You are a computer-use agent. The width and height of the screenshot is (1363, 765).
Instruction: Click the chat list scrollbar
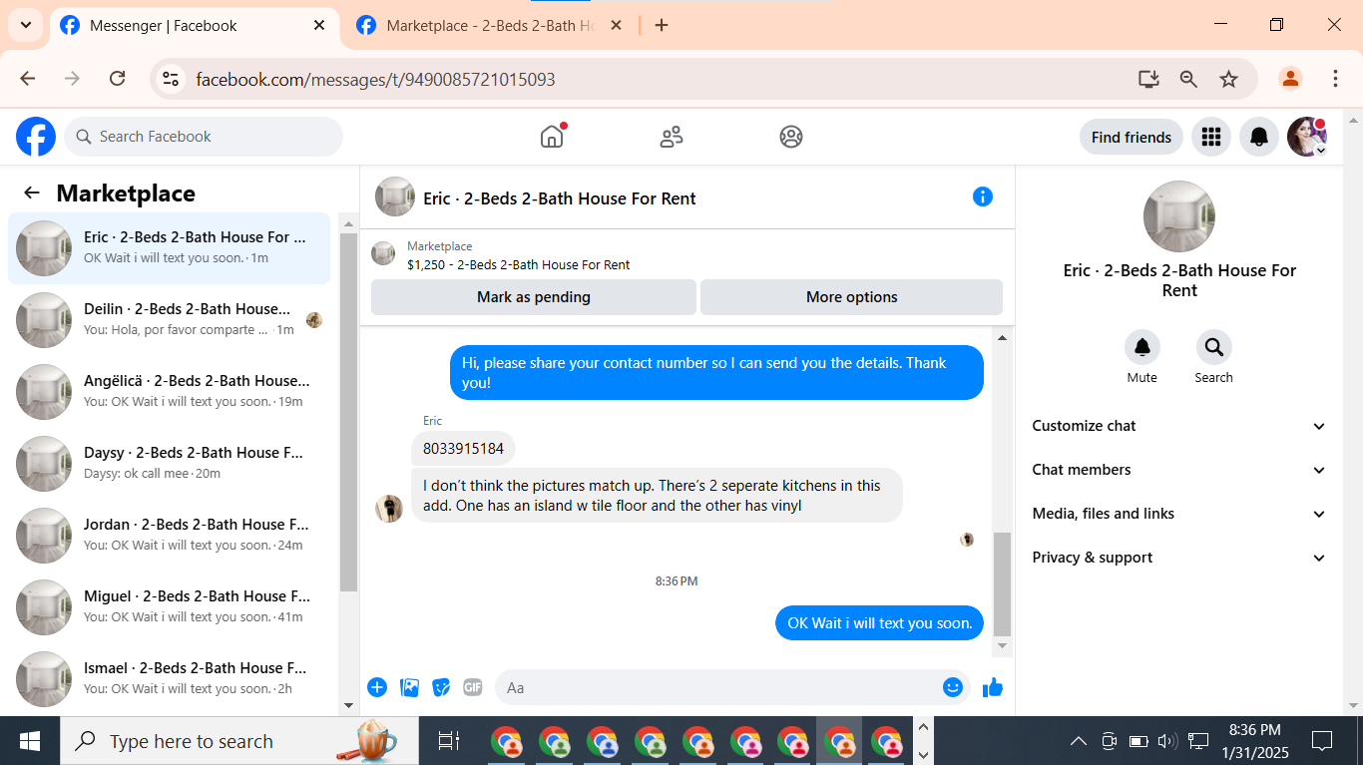(x=348, y=413)
